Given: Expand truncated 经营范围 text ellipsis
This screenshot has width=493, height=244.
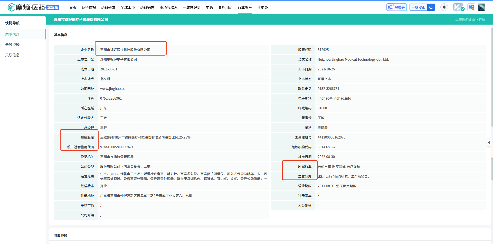Looking at the screenshot, I should (265, 179).
